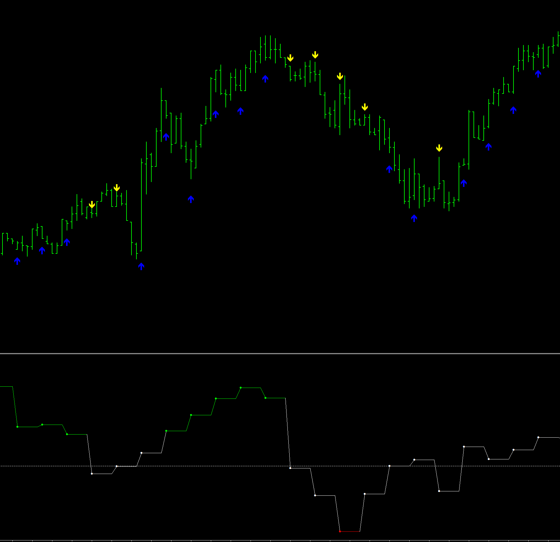Click the highest green dot on the indicator
Image resolution: width=560 pixels, height=542 pixels.
[241, 388]
